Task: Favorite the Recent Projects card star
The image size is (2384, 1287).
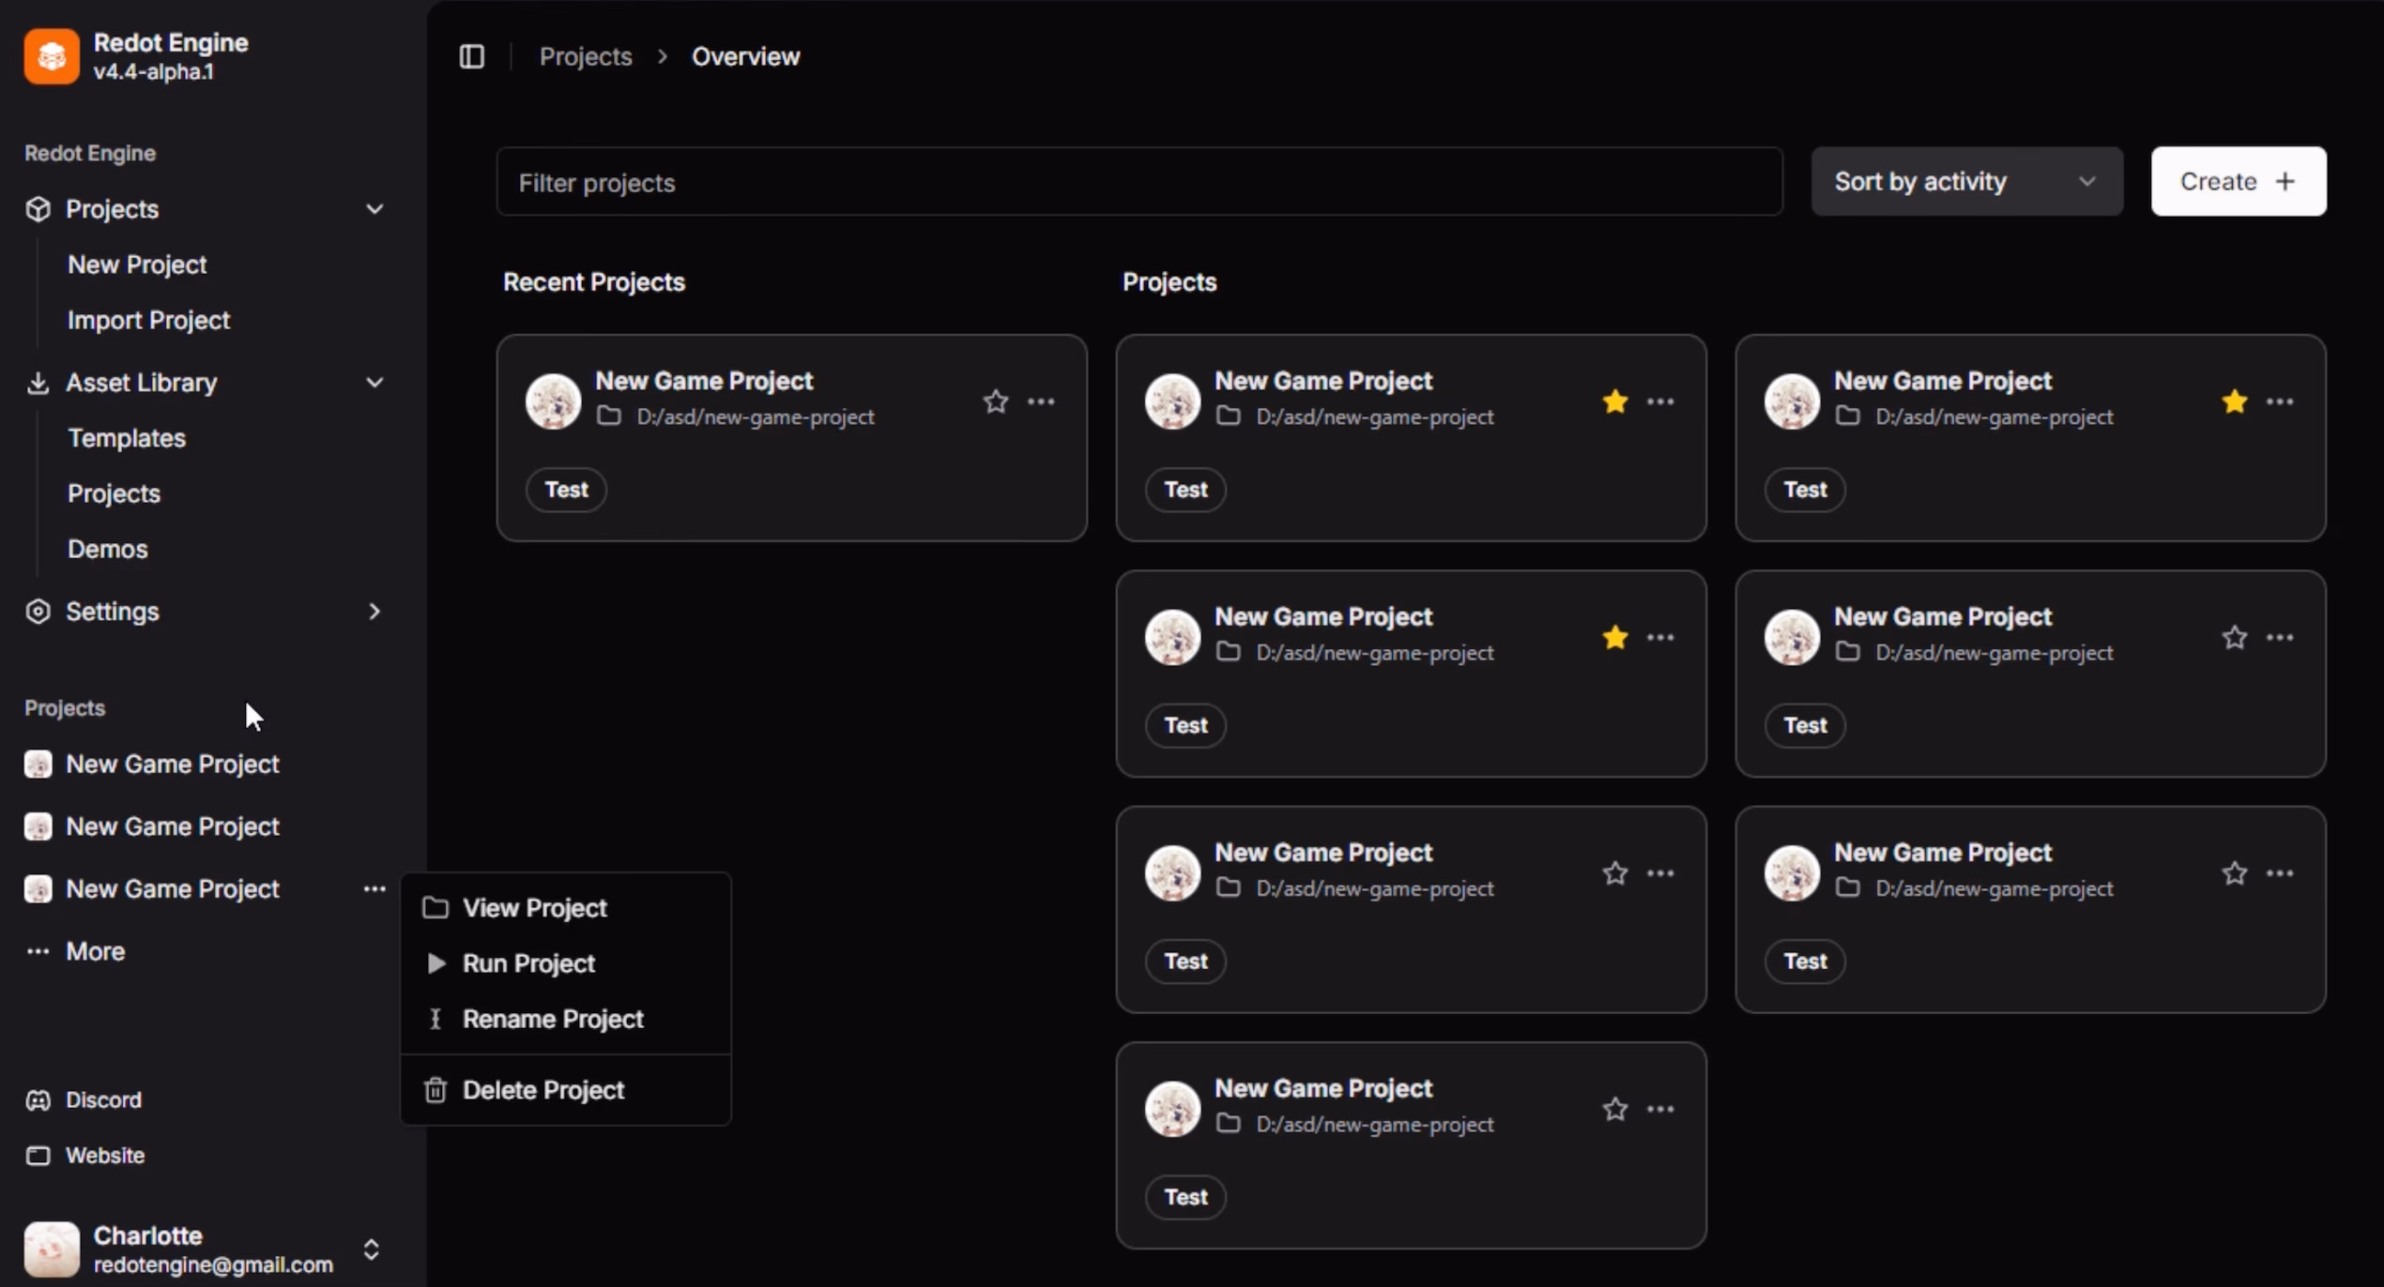Action: (x=995, y=401)
